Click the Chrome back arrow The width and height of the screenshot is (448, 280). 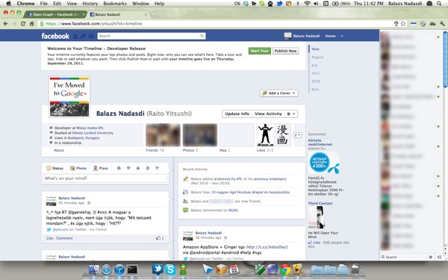point(6,24)
